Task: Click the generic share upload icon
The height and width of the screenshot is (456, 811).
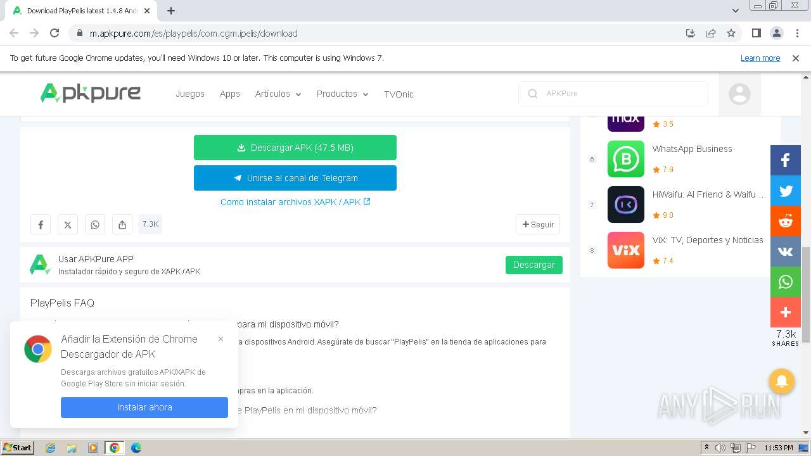Action: tap(122, 224)
